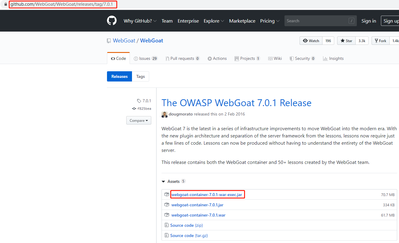
Task: Click package icon for webgoat-container-7.0.1.war
Action: [x=167, y=215]
